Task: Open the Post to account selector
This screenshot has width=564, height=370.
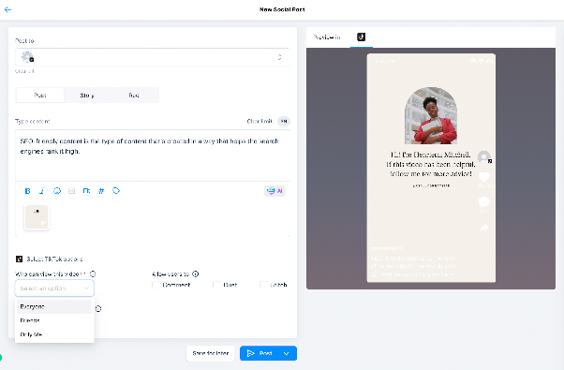Action: click(x=153, y=57)
